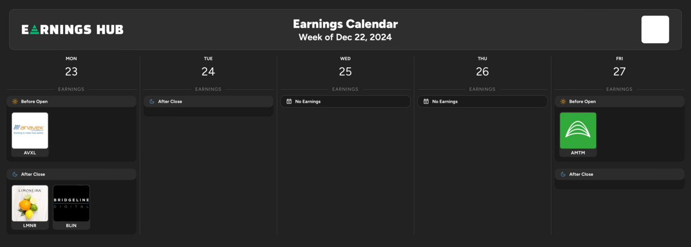This screenshot has height=247, width=691.
Task: Open the Anavex AVXL company logo
Action: coord(30,130)
